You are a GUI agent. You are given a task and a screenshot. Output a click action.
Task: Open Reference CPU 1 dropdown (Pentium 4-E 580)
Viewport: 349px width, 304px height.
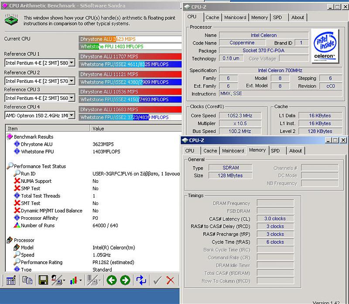click(x=72, y=63)
